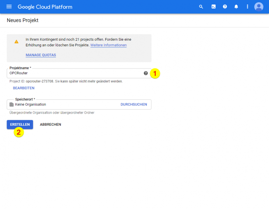Open the MANAGE QUOTAS link
Viewport: 269px width, 209px height.
tap(40, 55)
